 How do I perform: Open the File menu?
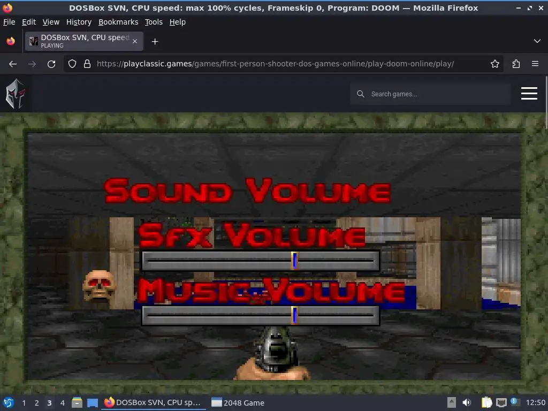[x=9, y=22]
